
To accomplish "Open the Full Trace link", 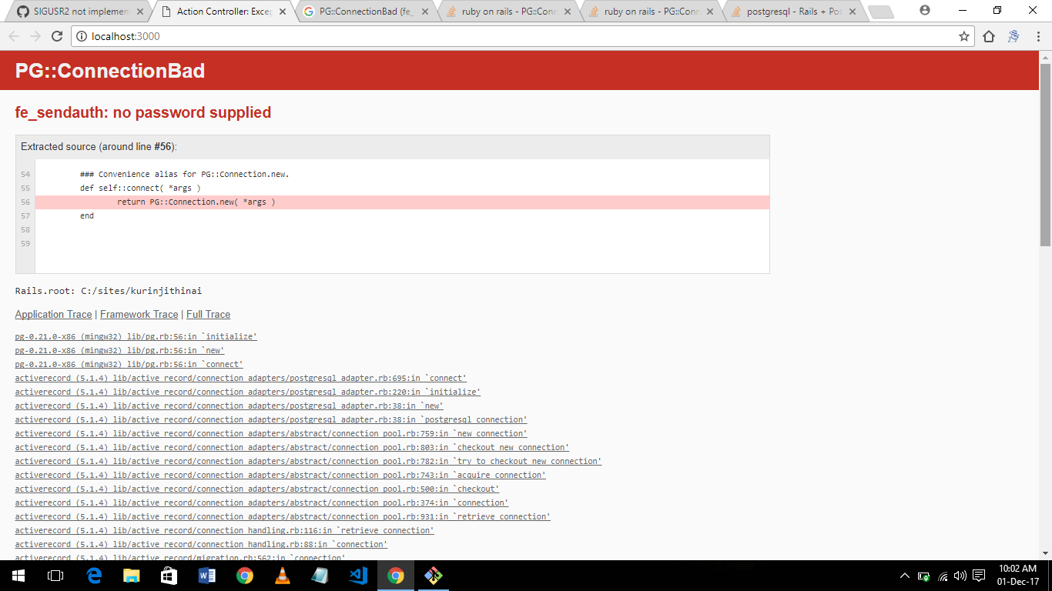I will click(208, 314).
